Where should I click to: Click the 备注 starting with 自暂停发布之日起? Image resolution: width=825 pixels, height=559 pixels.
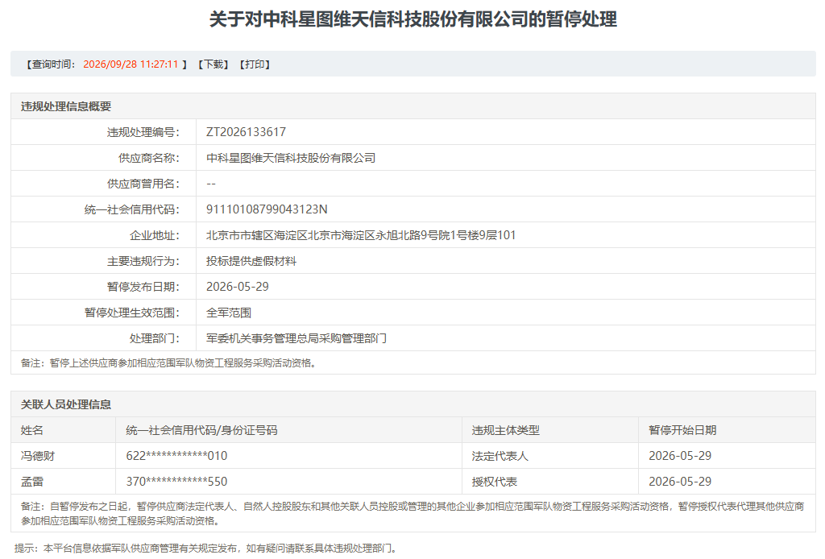pos(412,513)
